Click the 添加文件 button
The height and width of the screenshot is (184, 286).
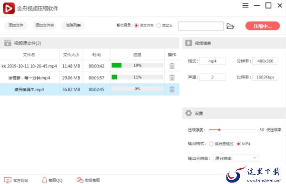pos(16,25)
